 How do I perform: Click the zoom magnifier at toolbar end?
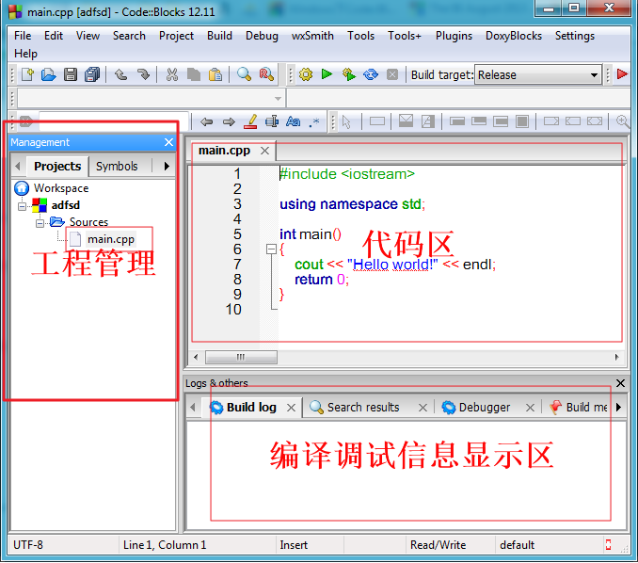[623, 121]
